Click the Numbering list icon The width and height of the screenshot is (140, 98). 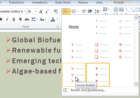tap(74, 11)
